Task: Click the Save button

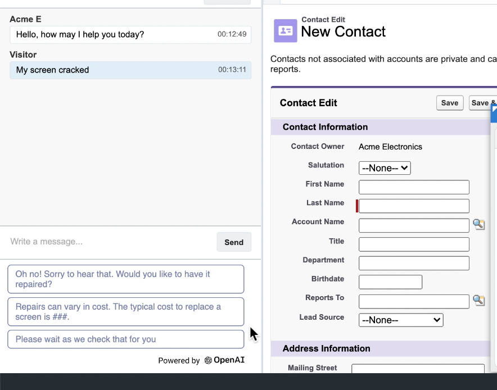Action: coord(449,103)
